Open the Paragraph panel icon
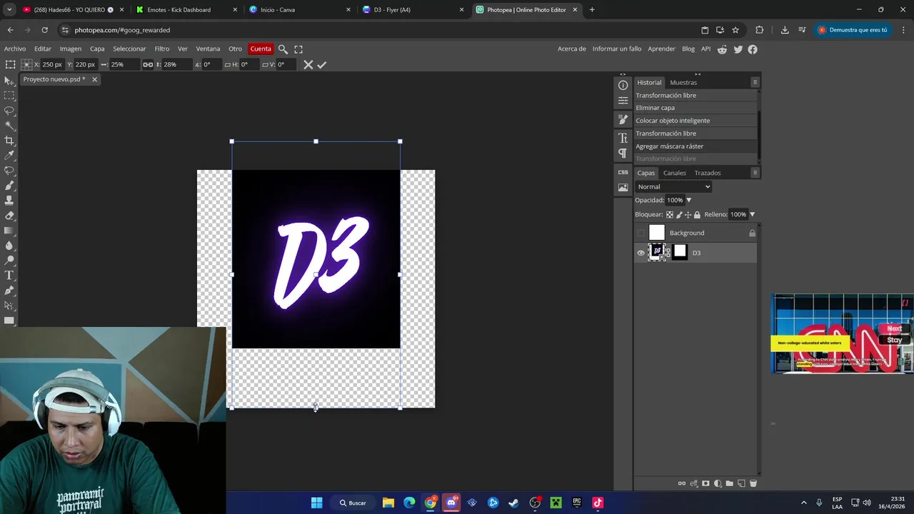The width and height of the screenshot is (914, 514). coord(623,153)
